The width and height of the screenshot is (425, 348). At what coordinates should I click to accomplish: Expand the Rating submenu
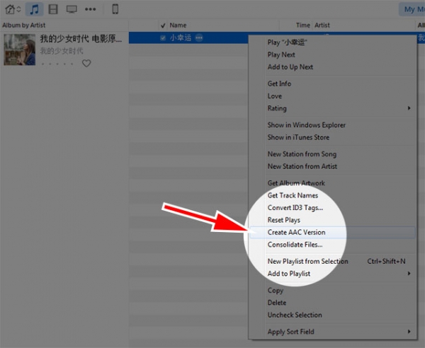click(338, 108)
